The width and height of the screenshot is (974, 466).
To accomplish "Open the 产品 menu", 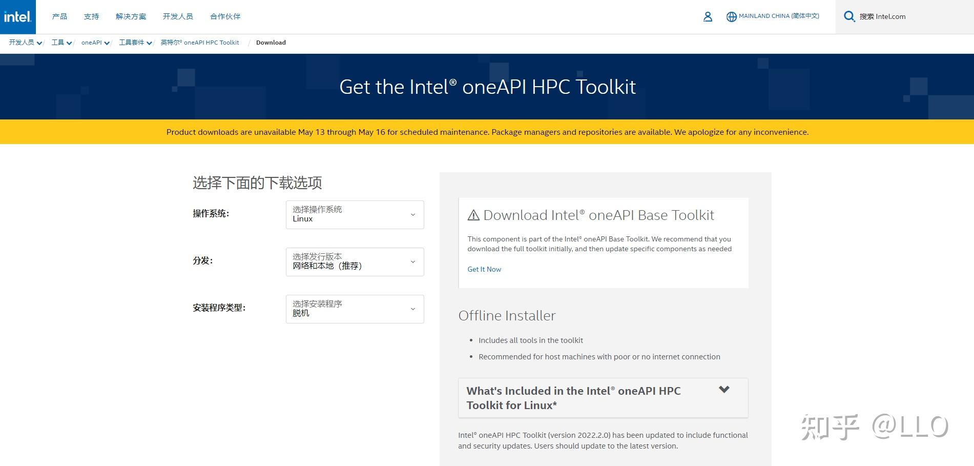I will point(59,16).
